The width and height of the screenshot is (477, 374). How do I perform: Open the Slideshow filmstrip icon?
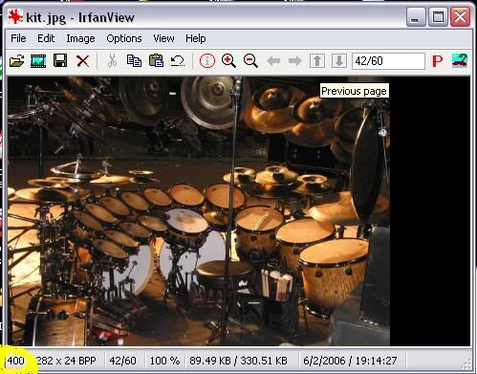[x=38, y=60]
